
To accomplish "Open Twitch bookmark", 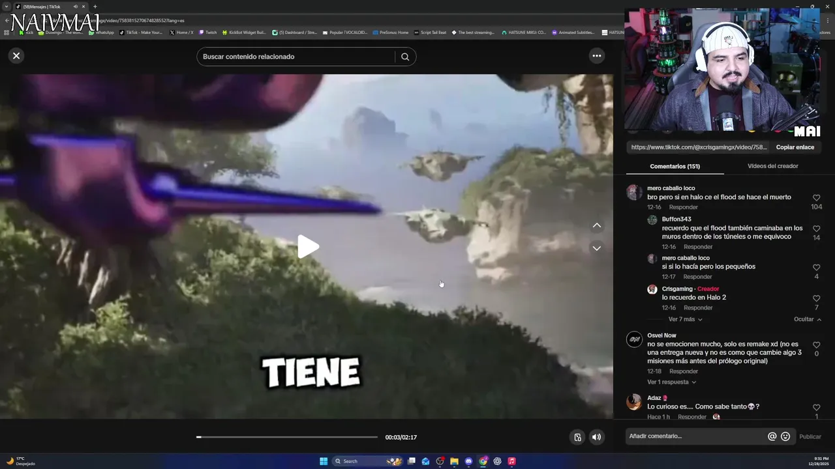I will (x=208, y=32).
